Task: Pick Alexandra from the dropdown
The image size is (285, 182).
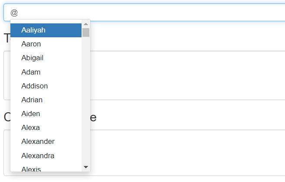Action: point(46,156)
